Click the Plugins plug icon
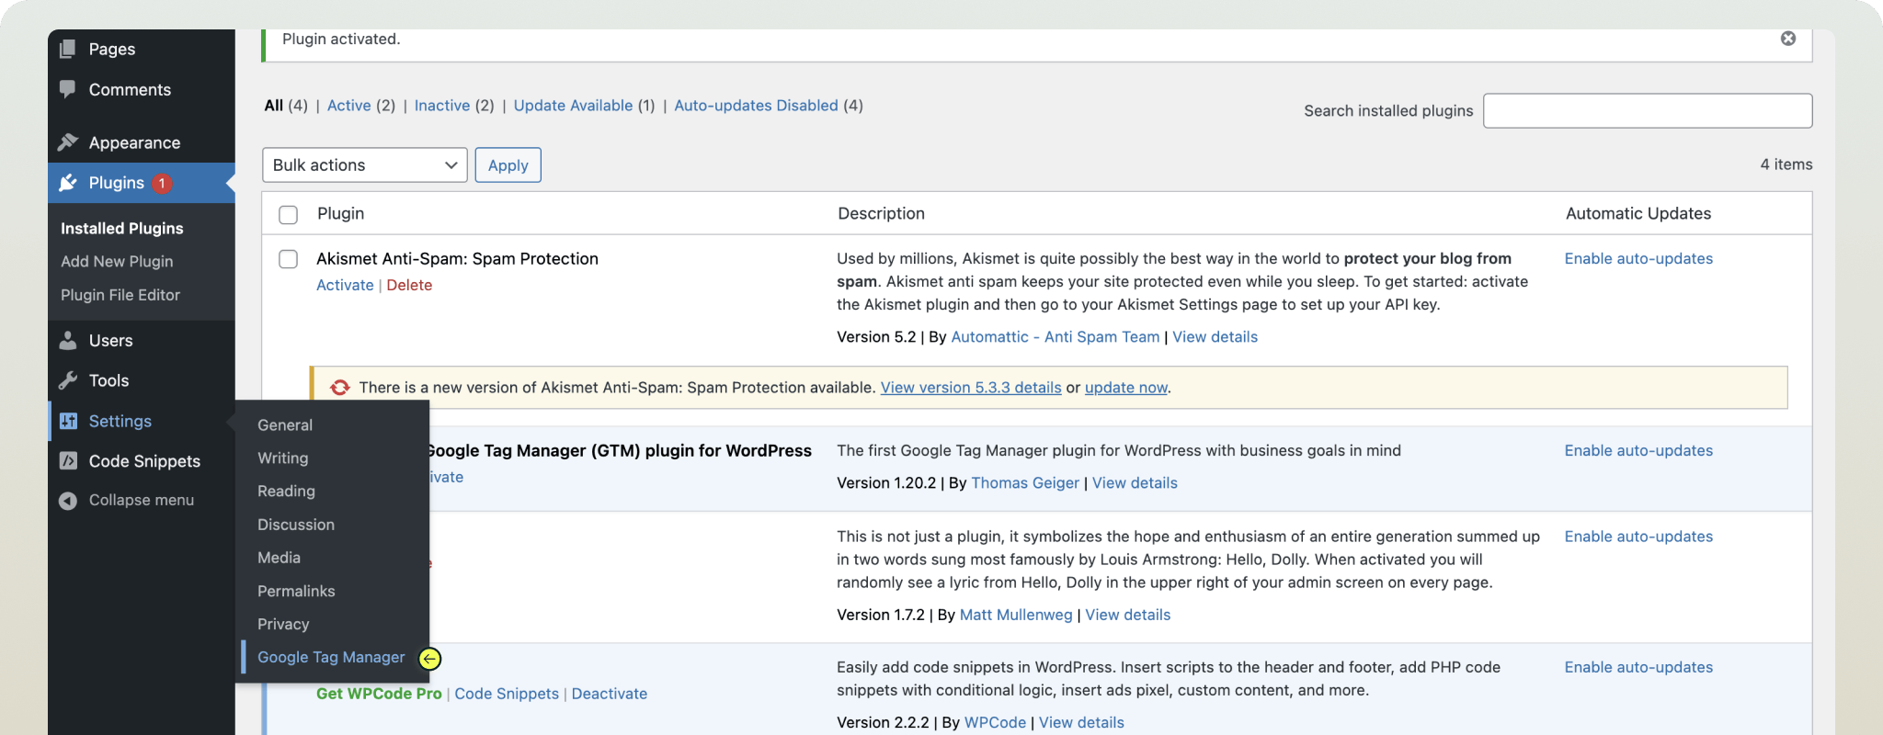 click(68, 183)
